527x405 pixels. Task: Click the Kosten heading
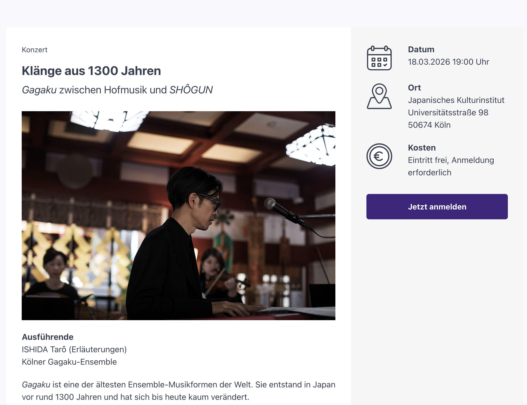[x=421, y=148]
